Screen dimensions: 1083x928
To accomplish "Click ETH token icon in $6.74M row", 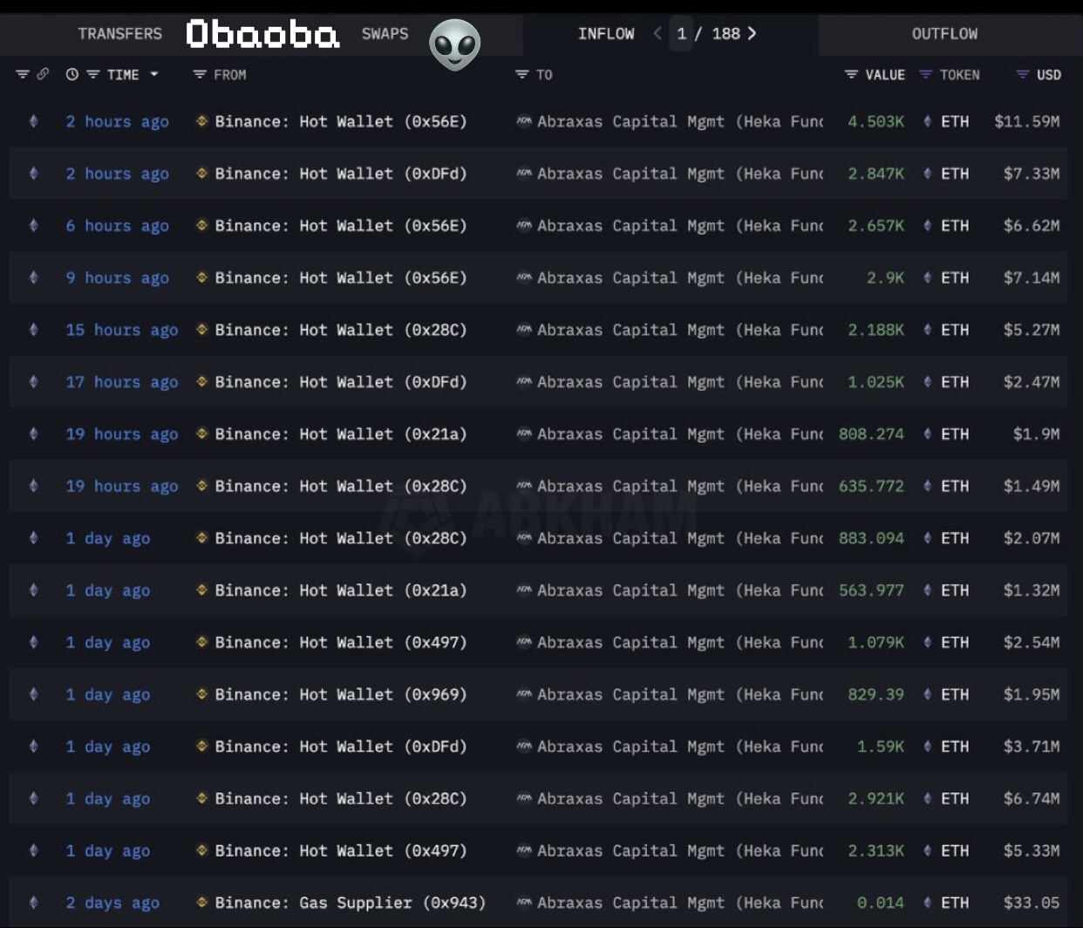I will pyautogui.click(x=928, y=798).
